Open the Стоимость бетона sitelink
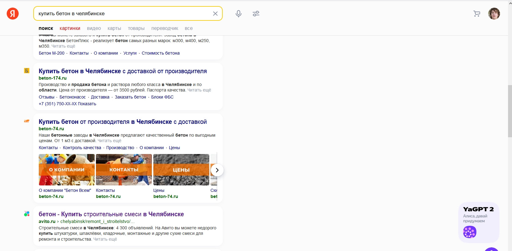Viewport: 512px width, 251px height. point(161,53)
